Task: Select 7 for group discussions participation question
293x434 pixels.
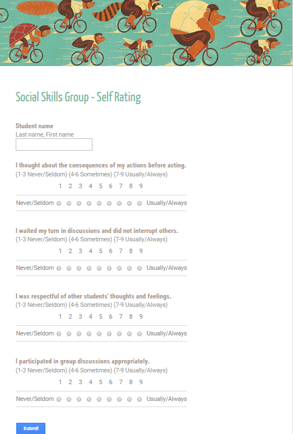Action: [x=119, y=399]
